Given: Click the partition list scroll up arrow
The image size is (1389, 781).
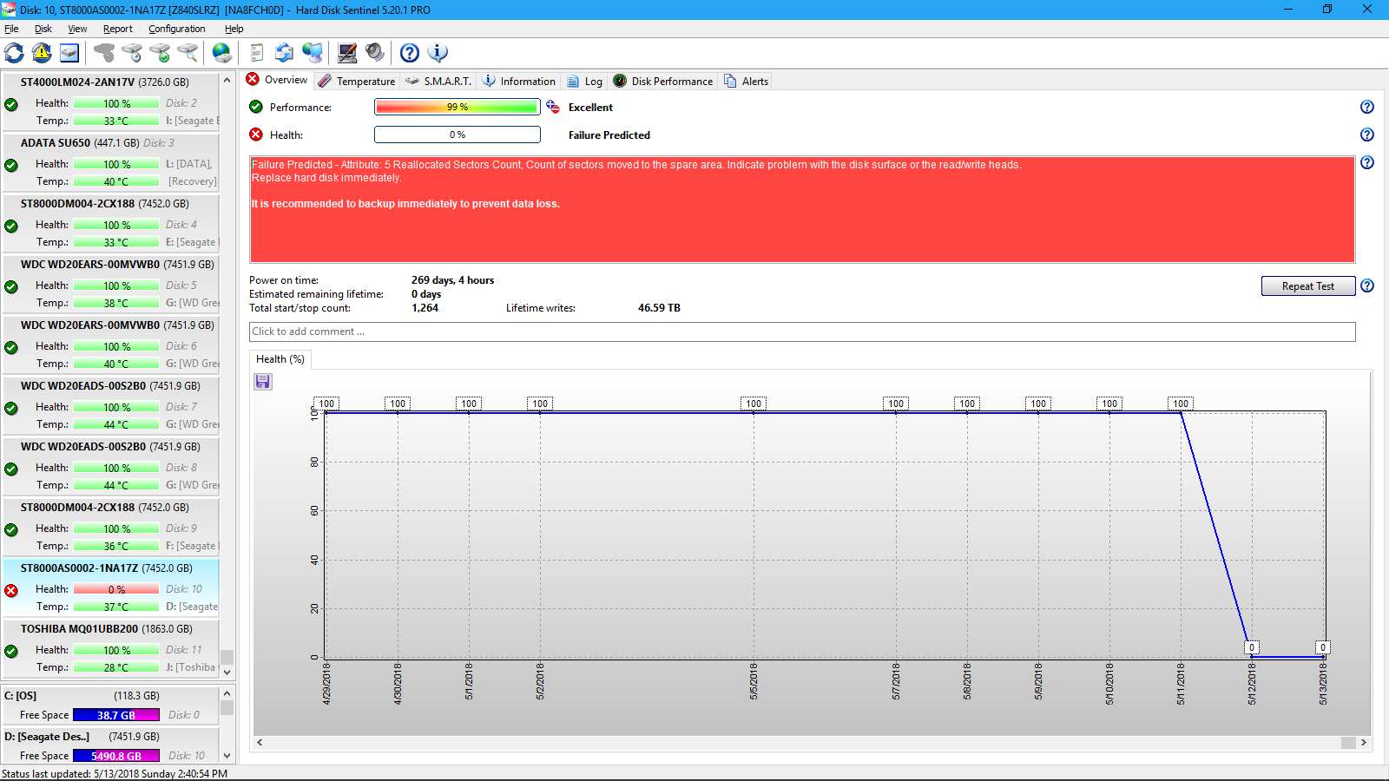Looking at the screenshot, I should pos(227,693).
